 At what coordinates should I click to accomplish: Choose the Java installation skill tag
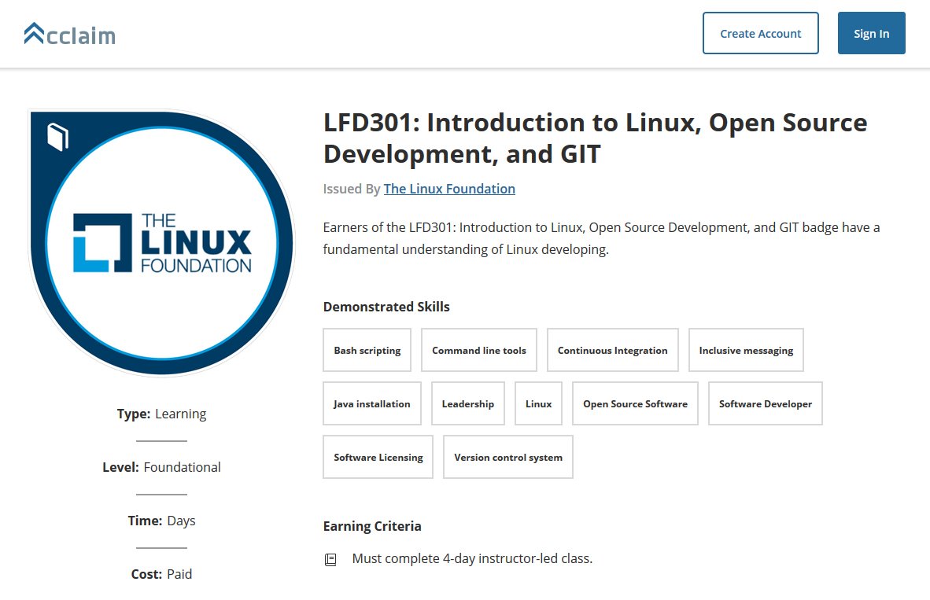tap(372, 403)
